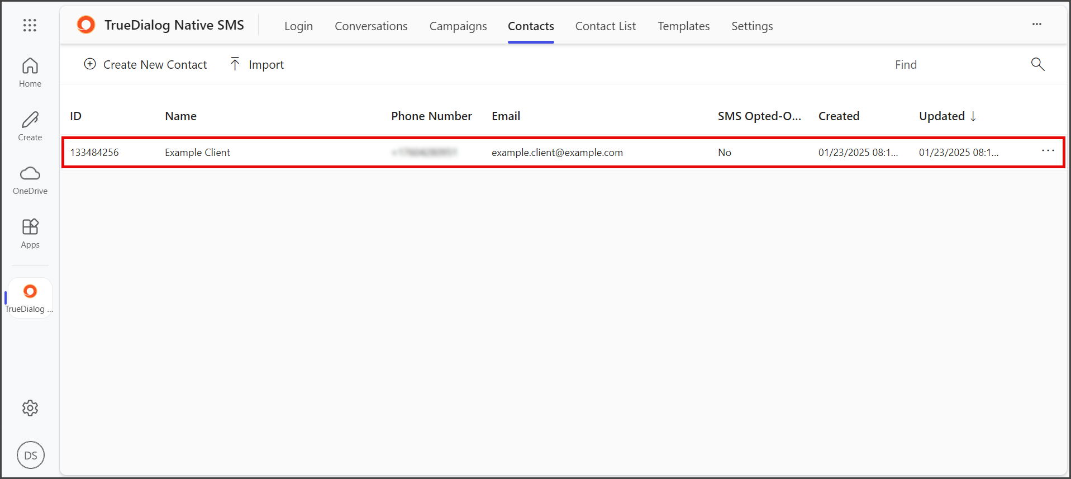Open the DS account avatar
This screenshot has width=1071, height=479.
tap(31, 455)
